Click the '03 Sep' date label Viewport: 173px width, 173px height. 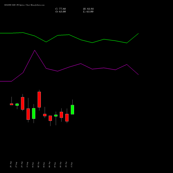click(x=44, y=165)
